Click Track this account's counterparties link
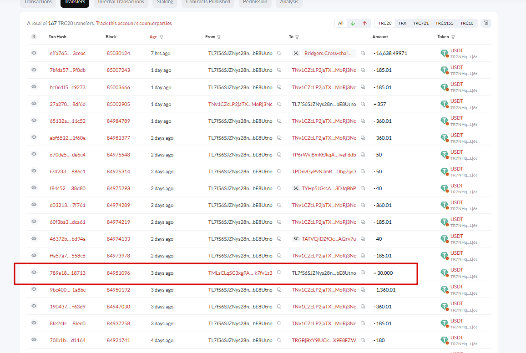This screenshot has width=526, height=353. click(x=134, y=24)
